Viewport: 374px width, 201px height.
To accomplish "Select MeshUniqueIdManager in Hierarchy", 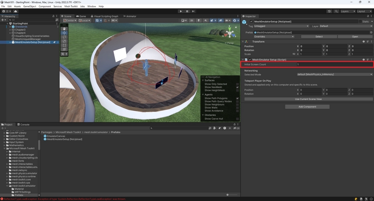I will click(x=28, y=39).
